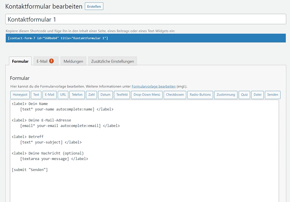Switch to the Formular tab
This screenshot has width=290, height=202.
[x=20, y=61]
